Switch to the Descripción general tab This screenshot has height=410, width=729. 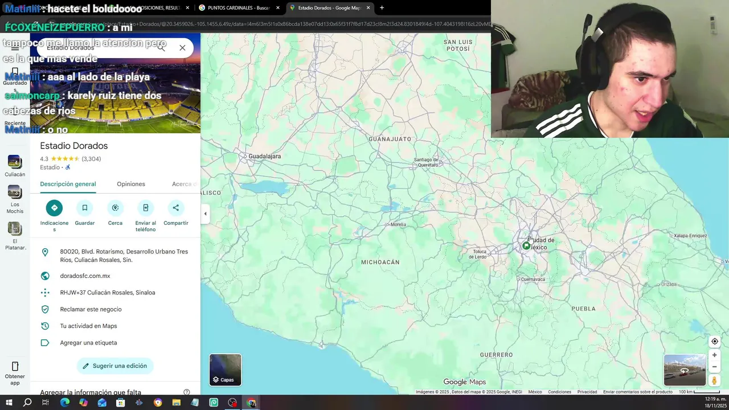(68, 184)
